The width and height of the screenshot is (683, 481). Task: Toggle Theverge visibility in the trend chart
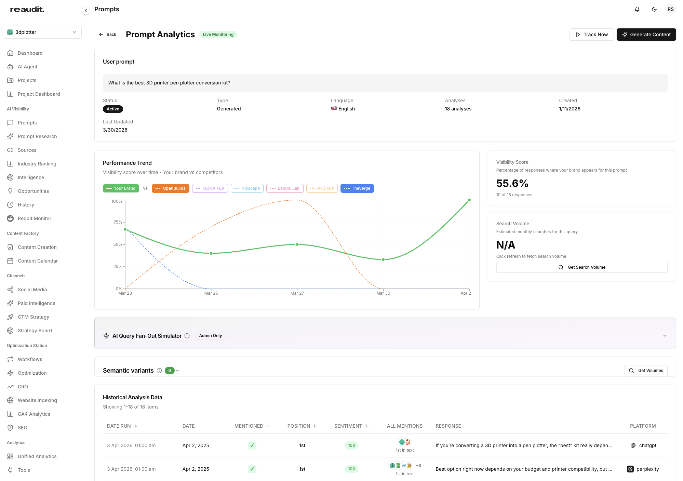click(x=357, y=188)
